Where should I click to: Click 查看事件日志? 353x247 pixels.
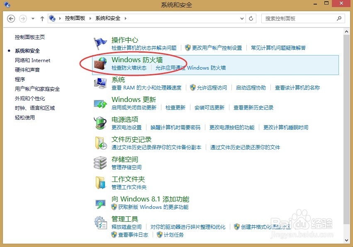pyautogui.click(x=133, y=235)
